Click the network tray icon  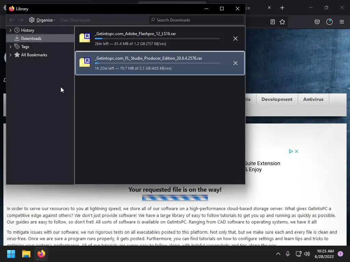(x=298, y=253)
